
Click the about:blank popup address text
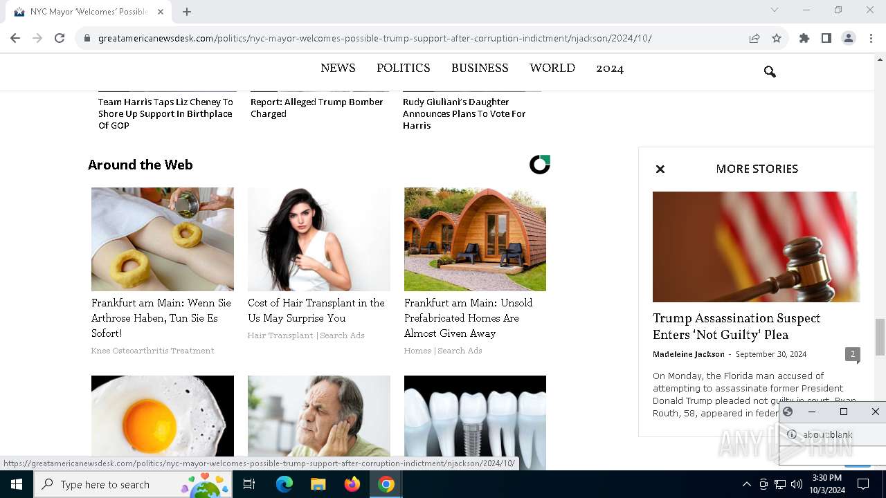pos(828,434)
